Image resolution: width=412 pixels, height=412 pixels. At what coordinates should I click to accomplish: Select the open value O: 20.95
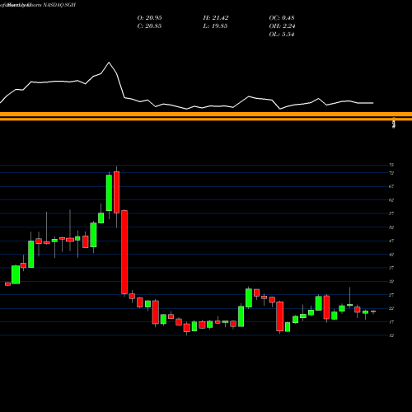pyautogui.click(x=149, y=18)
